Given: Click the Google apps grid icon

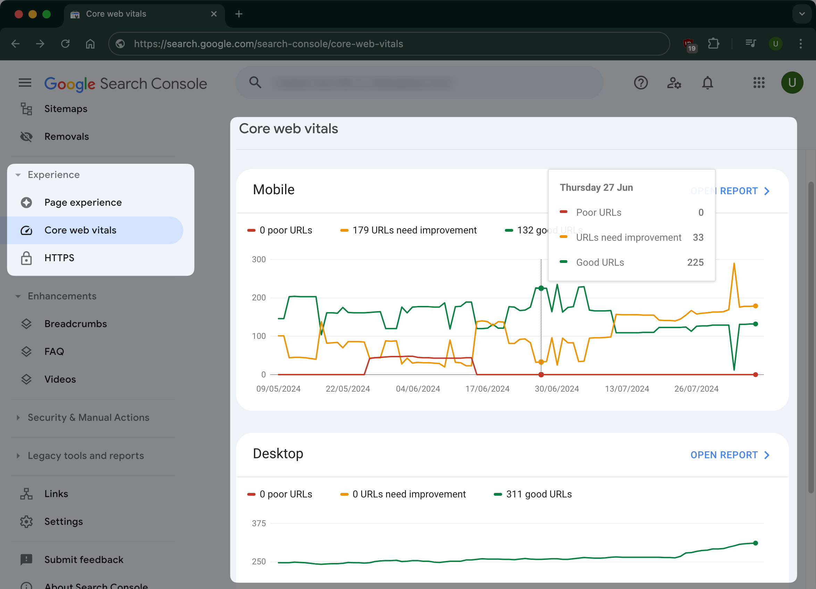Looking at the screenshot, I should (x=759, y=82).
